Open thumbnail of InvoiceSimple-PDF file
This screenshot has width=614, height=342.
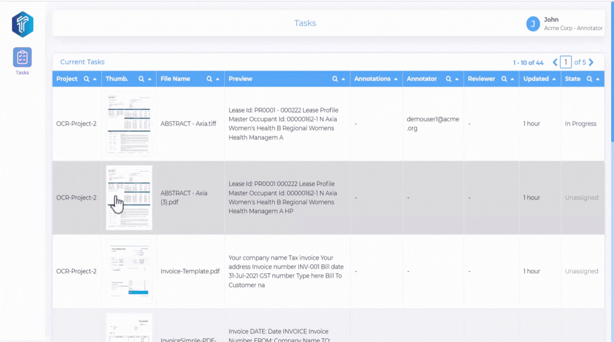point(129,328)
